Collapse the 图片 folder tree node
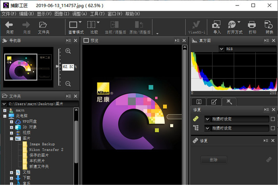This screenshot has height=192, width=278. click(12, 139)
